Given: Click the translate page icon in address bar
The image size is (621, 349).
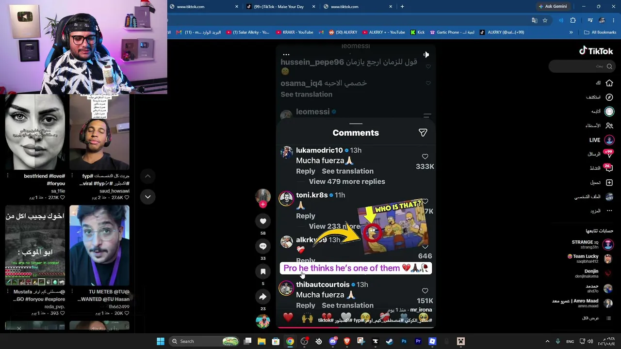Looking at the screenshot, I should [x=534, y=20].
